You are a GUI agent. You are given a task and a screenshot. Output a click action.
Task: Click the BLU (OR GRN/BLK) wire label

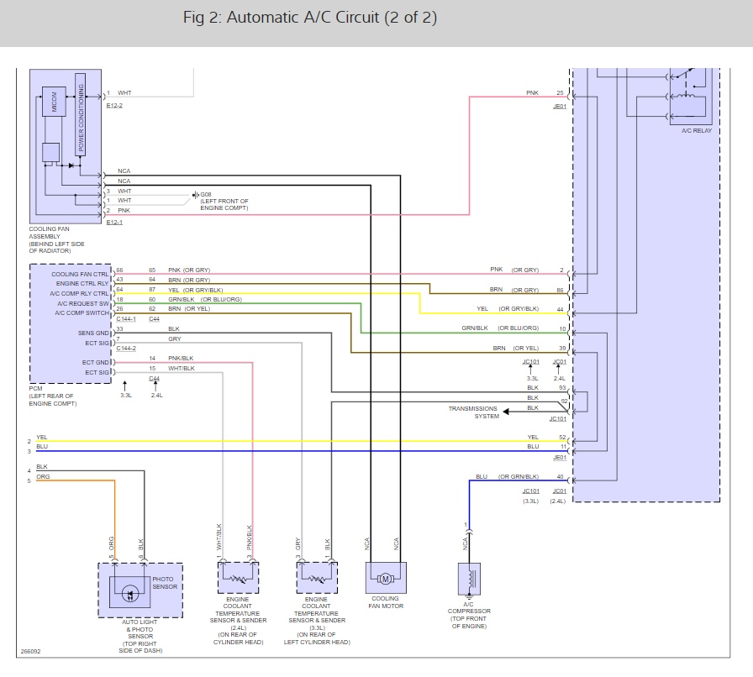[x=507, y=477]
